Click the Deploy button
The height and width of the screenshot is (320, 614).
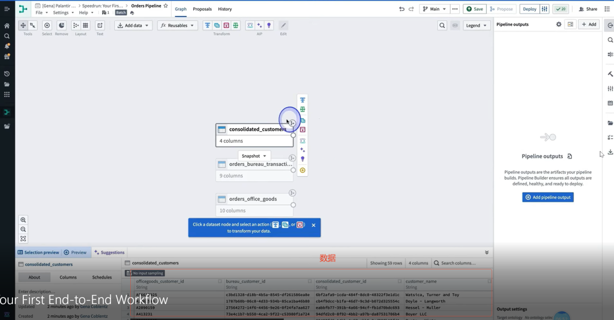pyautogui.click(x=529, y=9)
